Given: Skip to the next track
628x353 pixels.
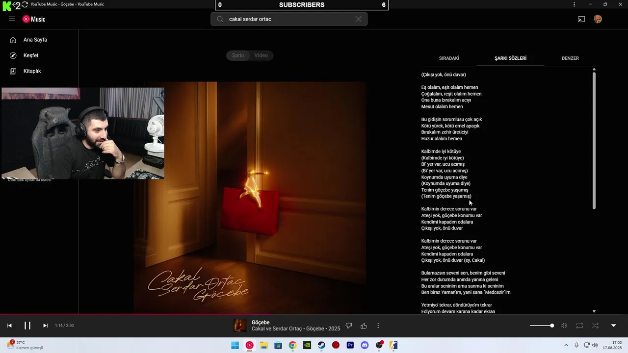Looking at the screenshot, I should tap(46, 326).
